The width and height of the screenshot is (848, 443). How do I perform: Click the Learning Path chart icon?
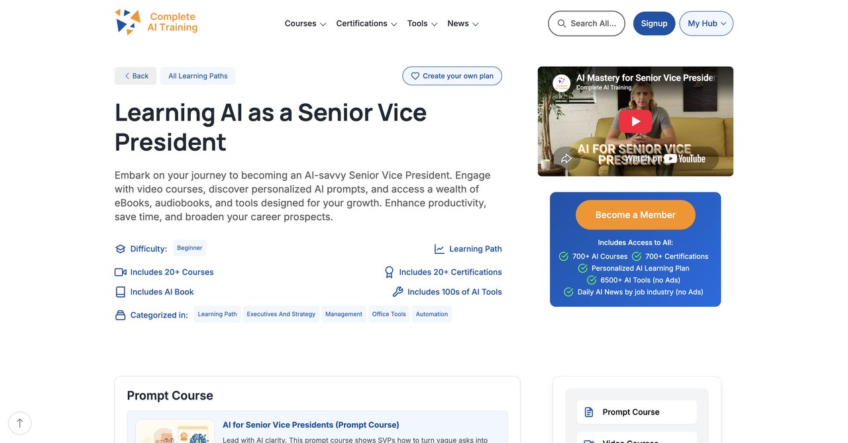pos(439,249)
